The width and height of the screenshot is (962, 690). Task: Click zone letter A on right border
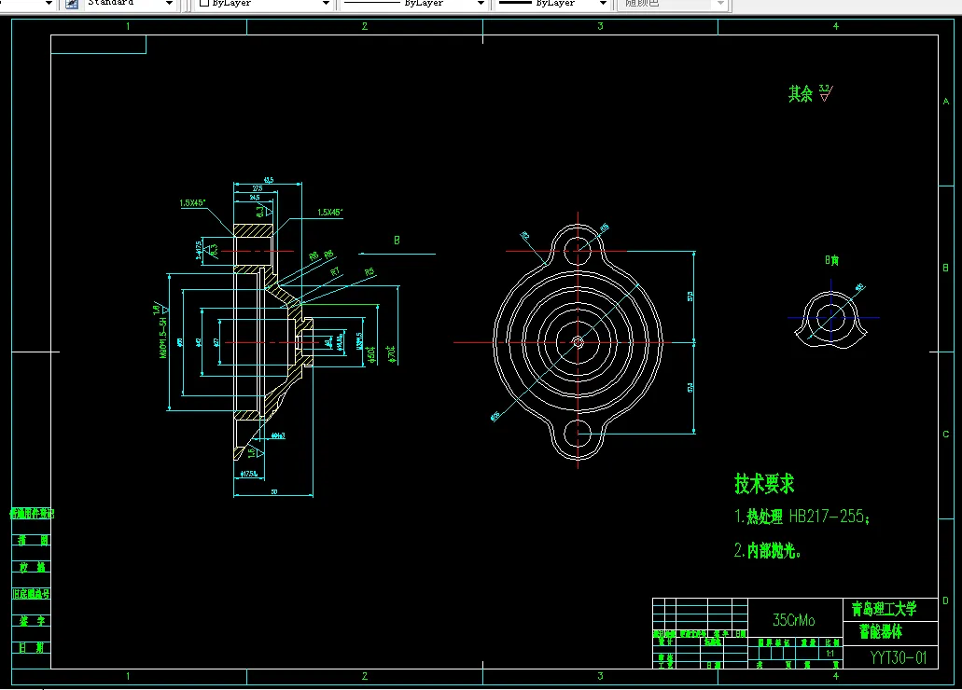[945, 102]
